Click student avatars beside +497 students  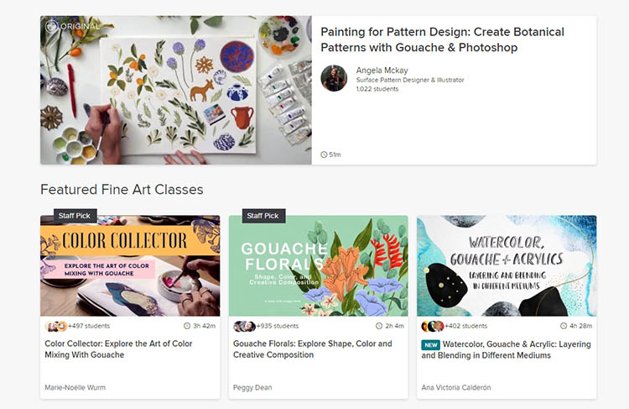56,326
